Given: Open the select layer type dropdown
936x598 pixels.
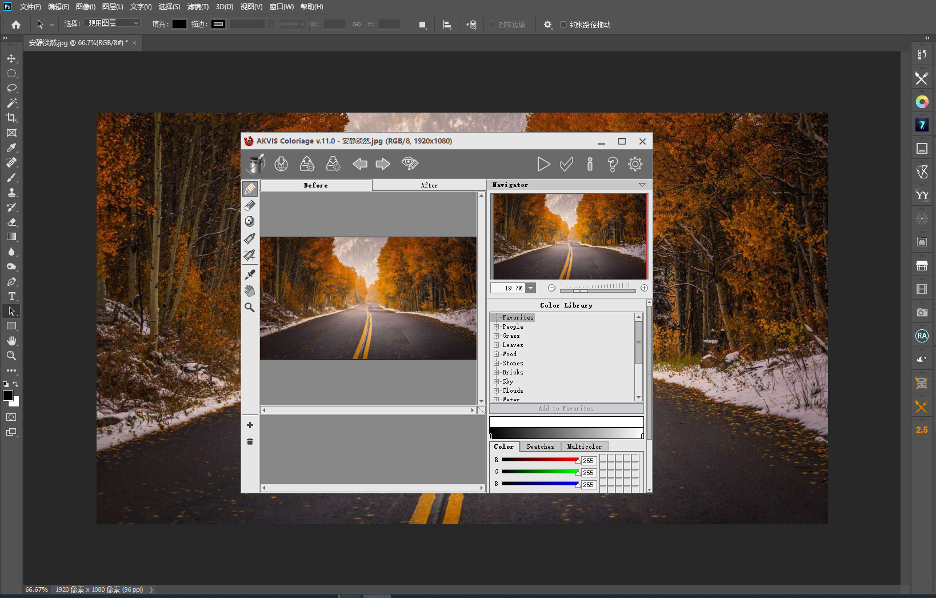Looking at the screenshot, I should 113,23.
